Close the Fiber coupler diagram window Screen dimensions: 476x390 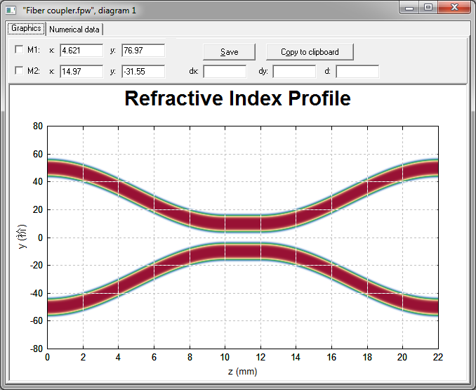pos(454,8)
